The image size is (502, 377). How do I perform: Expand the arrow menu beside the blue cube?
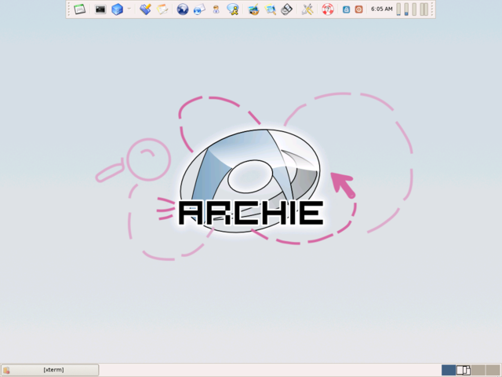[x=129, y=9]
